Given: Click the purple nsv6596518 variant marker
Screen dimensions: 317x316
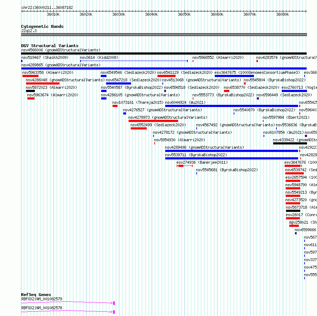Looking at the screenshot, I should tap(165, 91).
